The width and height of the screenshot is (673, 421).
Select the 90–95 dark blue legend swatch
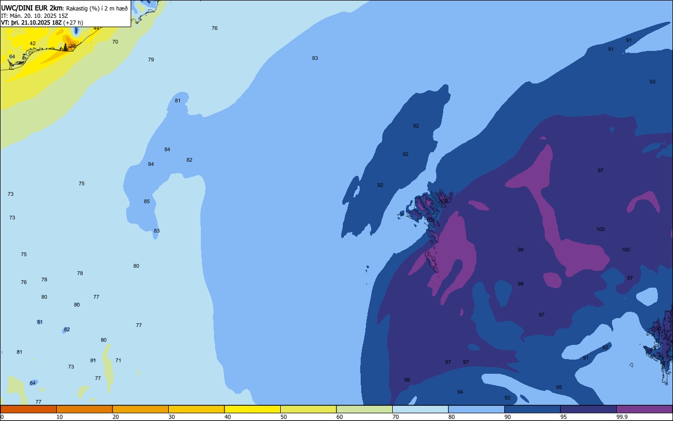tap(532, 409)
